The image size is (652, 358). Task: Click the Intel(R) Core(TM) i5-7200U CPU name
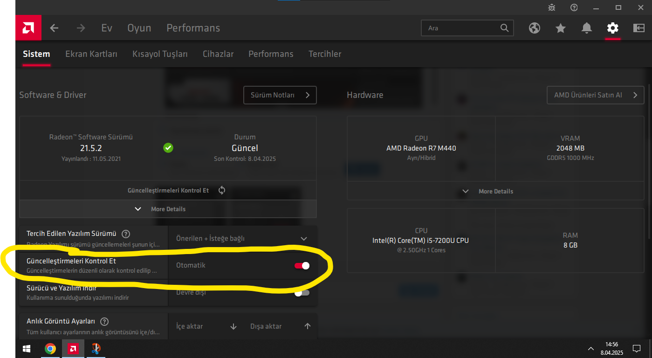420,241
